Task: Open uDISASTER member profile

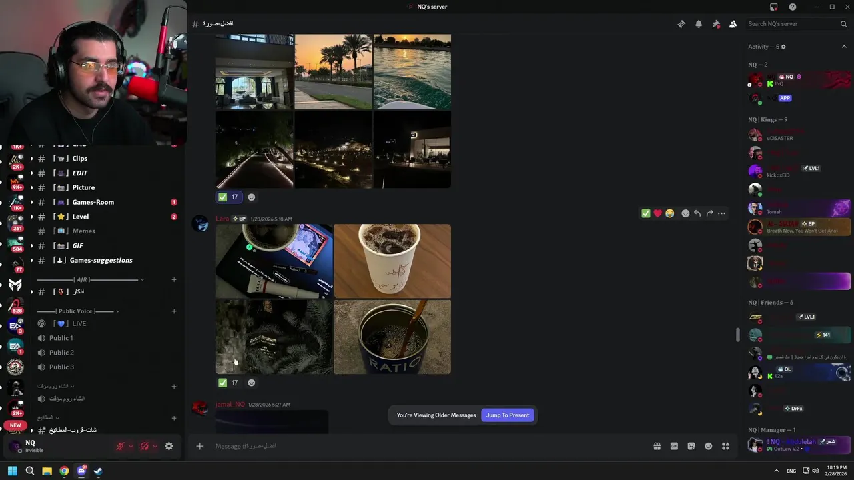Action: 799,135
